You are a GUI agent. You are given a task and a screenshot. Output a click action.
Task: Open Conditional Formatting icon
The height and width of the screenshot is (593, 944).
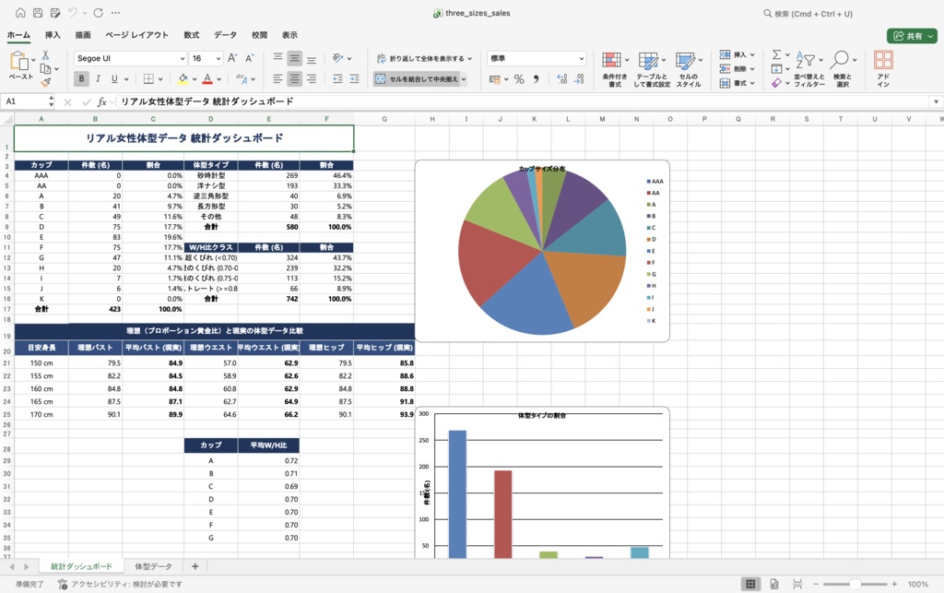pyautogui.click(x=612, y=60)
